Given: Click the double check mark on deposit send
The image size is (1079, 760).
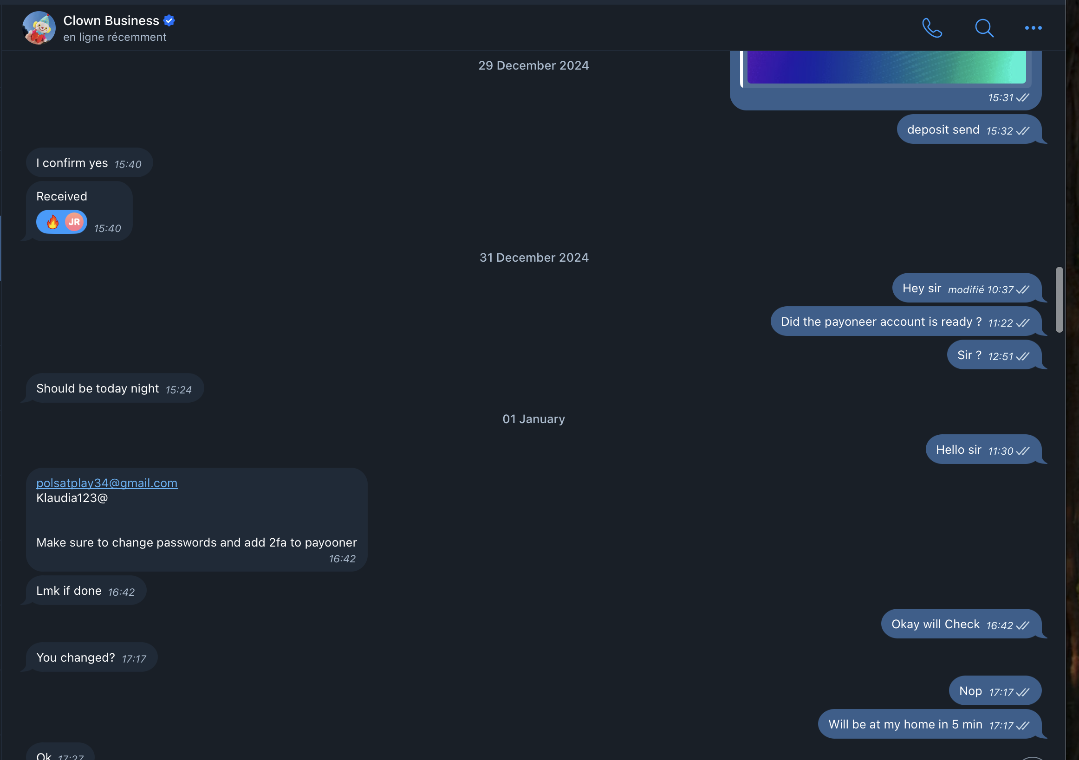Looking at the screenshot, I should (1023, 130).
